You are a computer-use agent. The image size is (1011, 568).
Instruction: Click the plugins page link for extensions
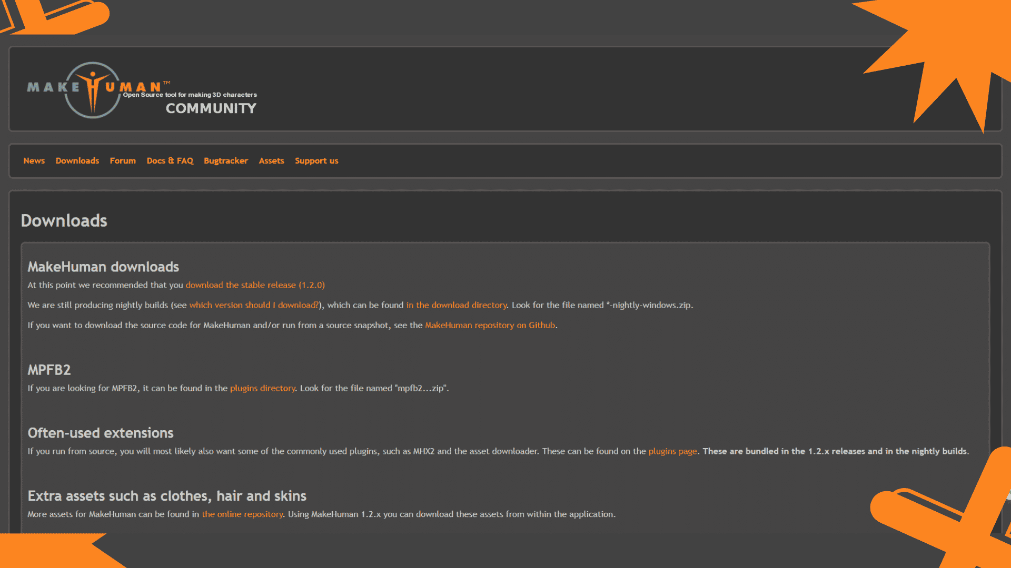[672, 451]
